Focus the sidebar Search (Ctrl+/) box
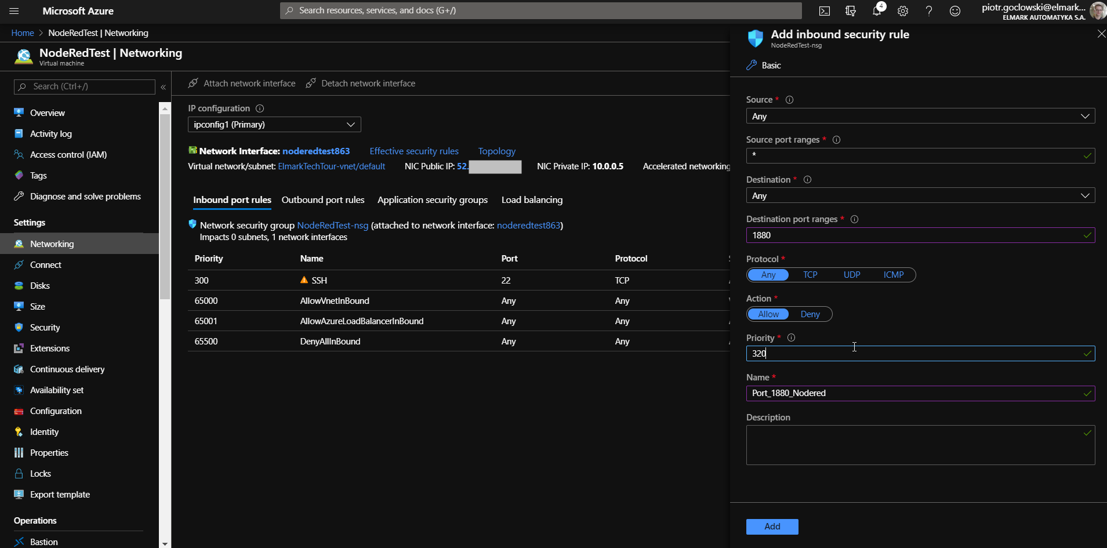 [85, 87]
